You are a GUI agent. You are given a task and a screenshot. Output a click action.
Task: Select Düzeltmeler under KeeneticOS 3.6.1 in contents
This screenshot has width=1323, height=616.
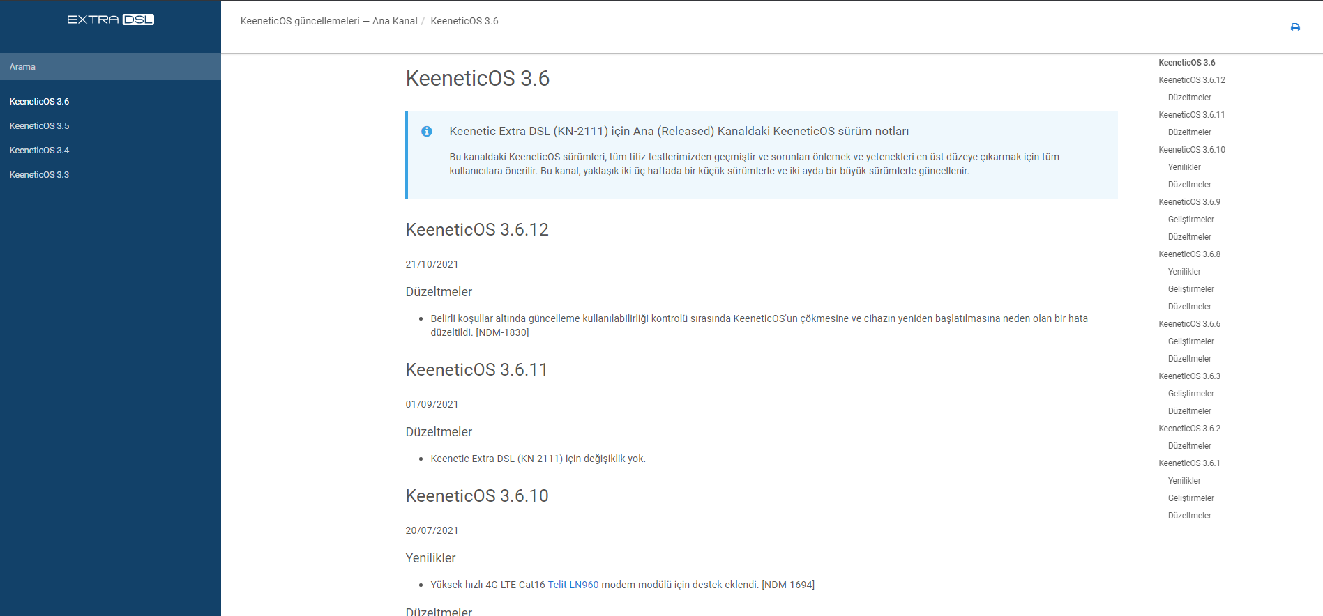pos(1189,516)
